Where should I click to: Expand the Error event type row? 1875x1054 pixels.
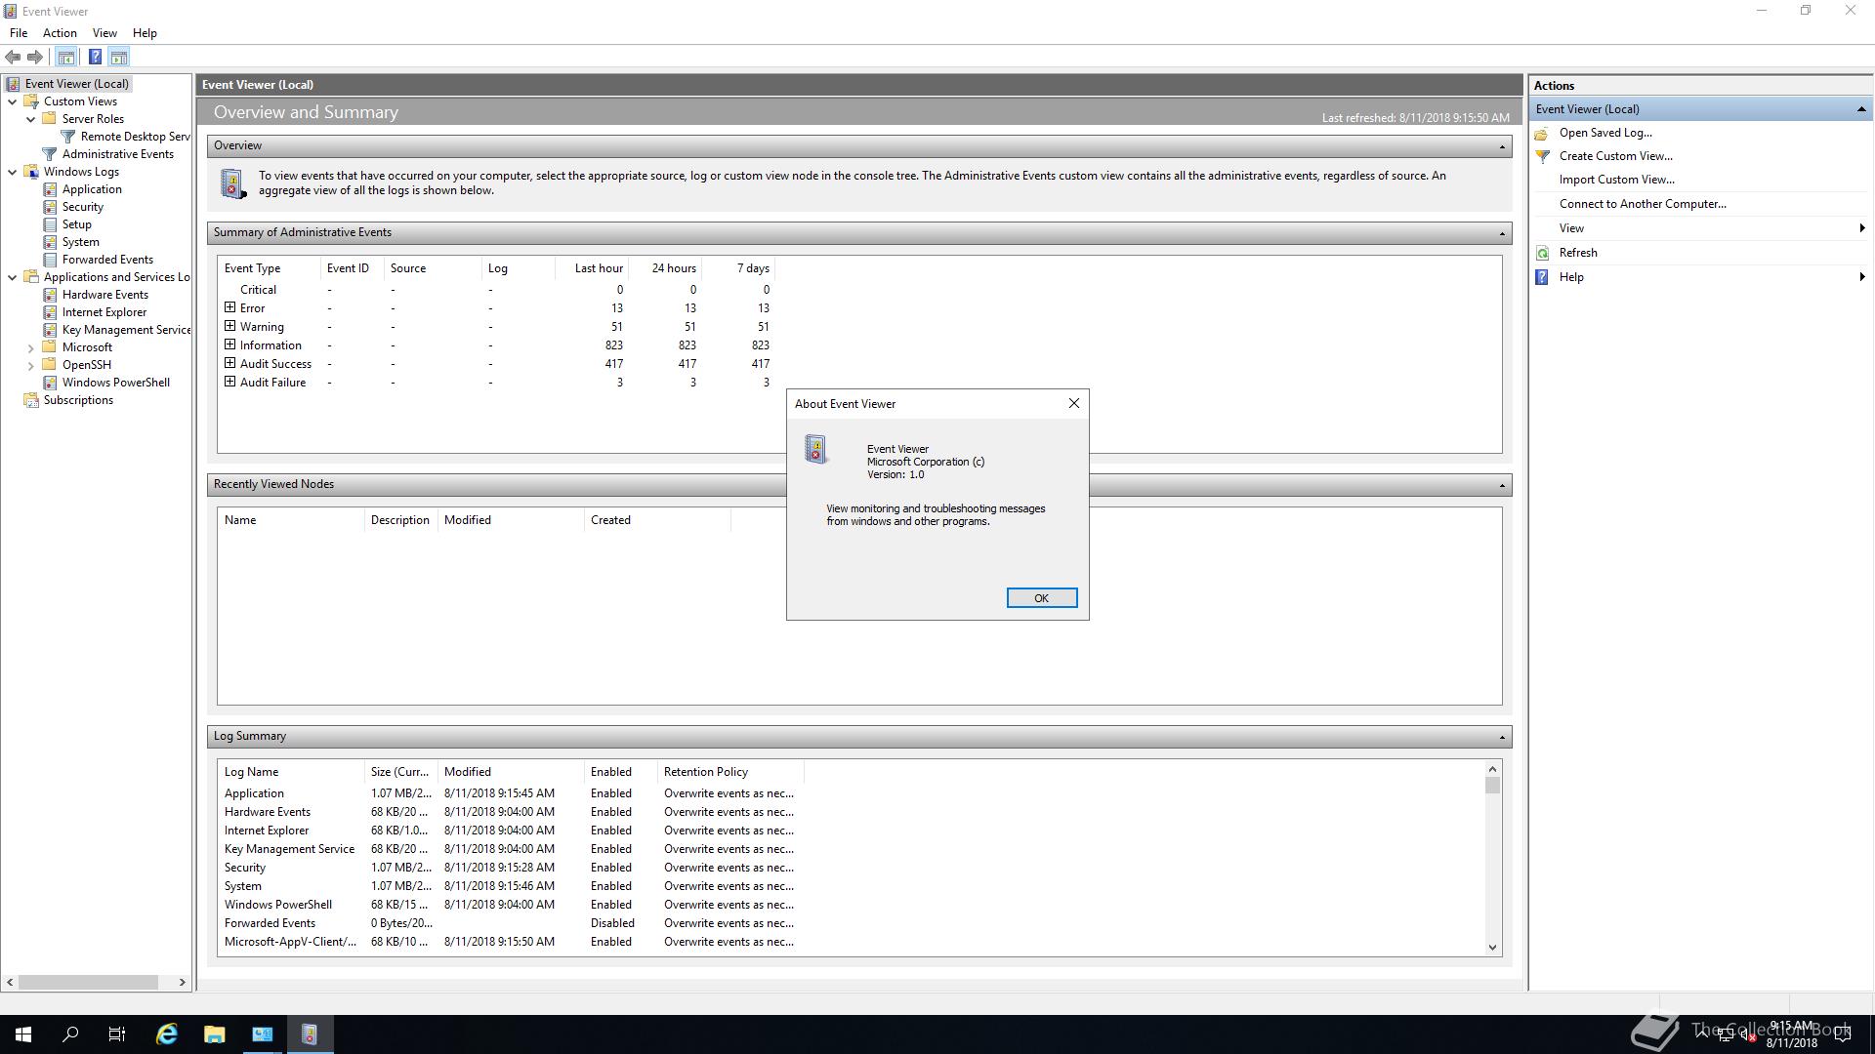click(230, 308)
